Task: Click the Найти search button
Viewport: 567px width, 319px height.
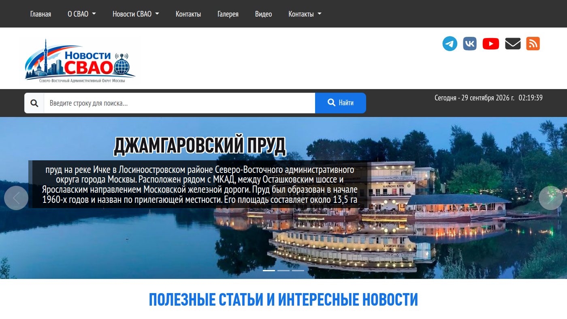Action: [x=341, y=103]
